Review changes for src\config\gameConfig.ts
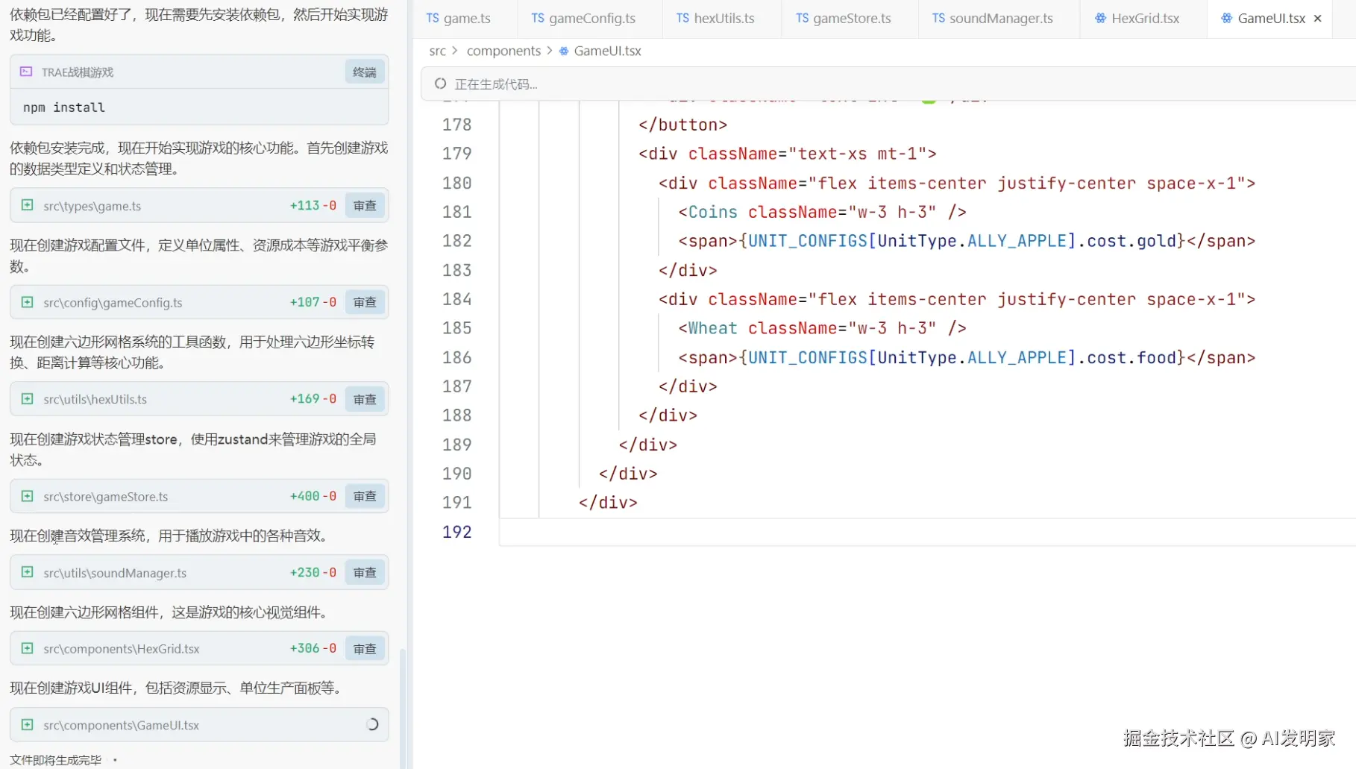 365,303
